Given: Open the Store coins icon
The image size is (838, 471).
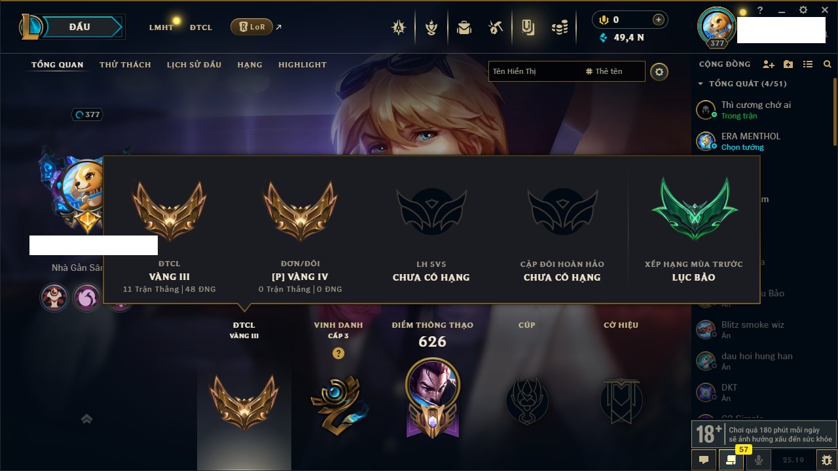Looking at the screenshot, I should click(559, 27).
